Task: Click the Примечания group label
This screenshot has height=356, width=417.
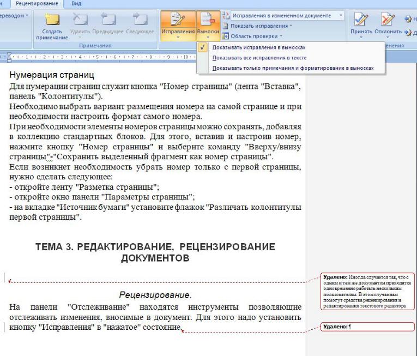Action: [x=95, y=45]
